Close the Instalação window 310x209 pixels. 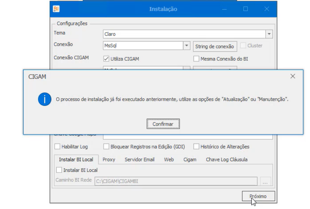(267, 9)
